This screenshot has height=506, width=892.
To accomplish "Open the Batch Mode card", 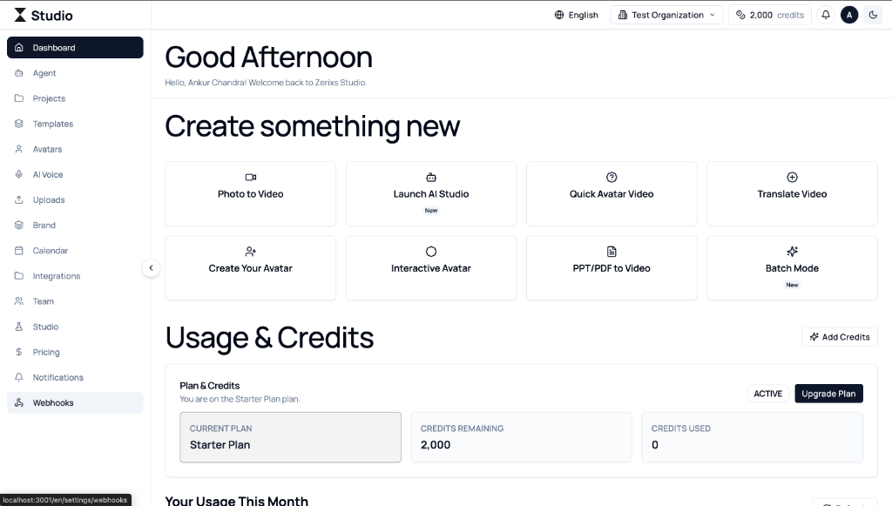I will (792, 268).
